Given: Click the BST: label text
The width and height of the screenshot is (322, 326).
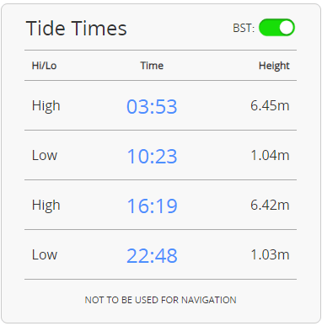Looking at the screenshot, I should pyautogui.click(x=244, y=29).
